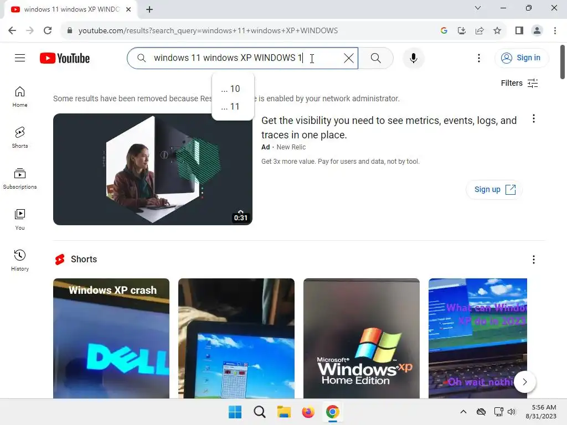
Task: Open Subscriptions in the sidebar
Action: 20,179
